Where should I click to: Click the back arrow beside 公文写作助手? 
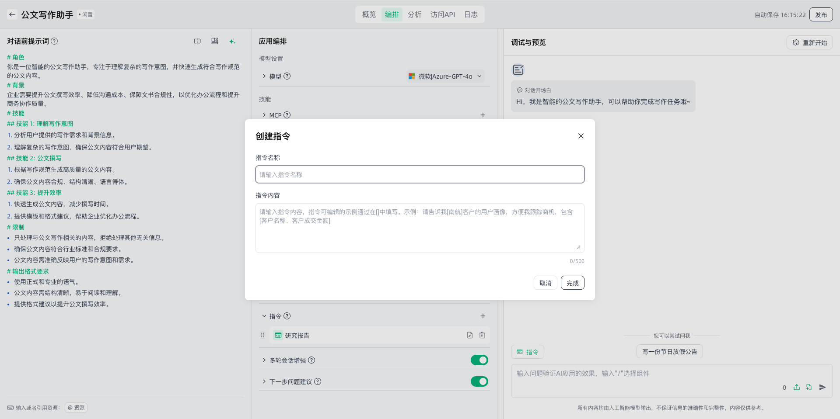(x=12, y=14)
